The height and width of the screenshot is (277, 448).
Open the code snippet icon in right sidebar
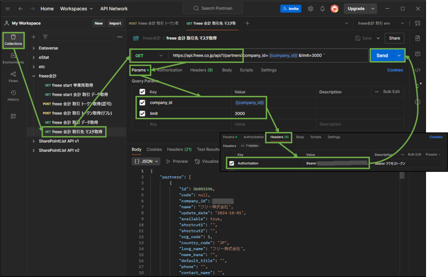pyautogui.click(x=418, y=70)
